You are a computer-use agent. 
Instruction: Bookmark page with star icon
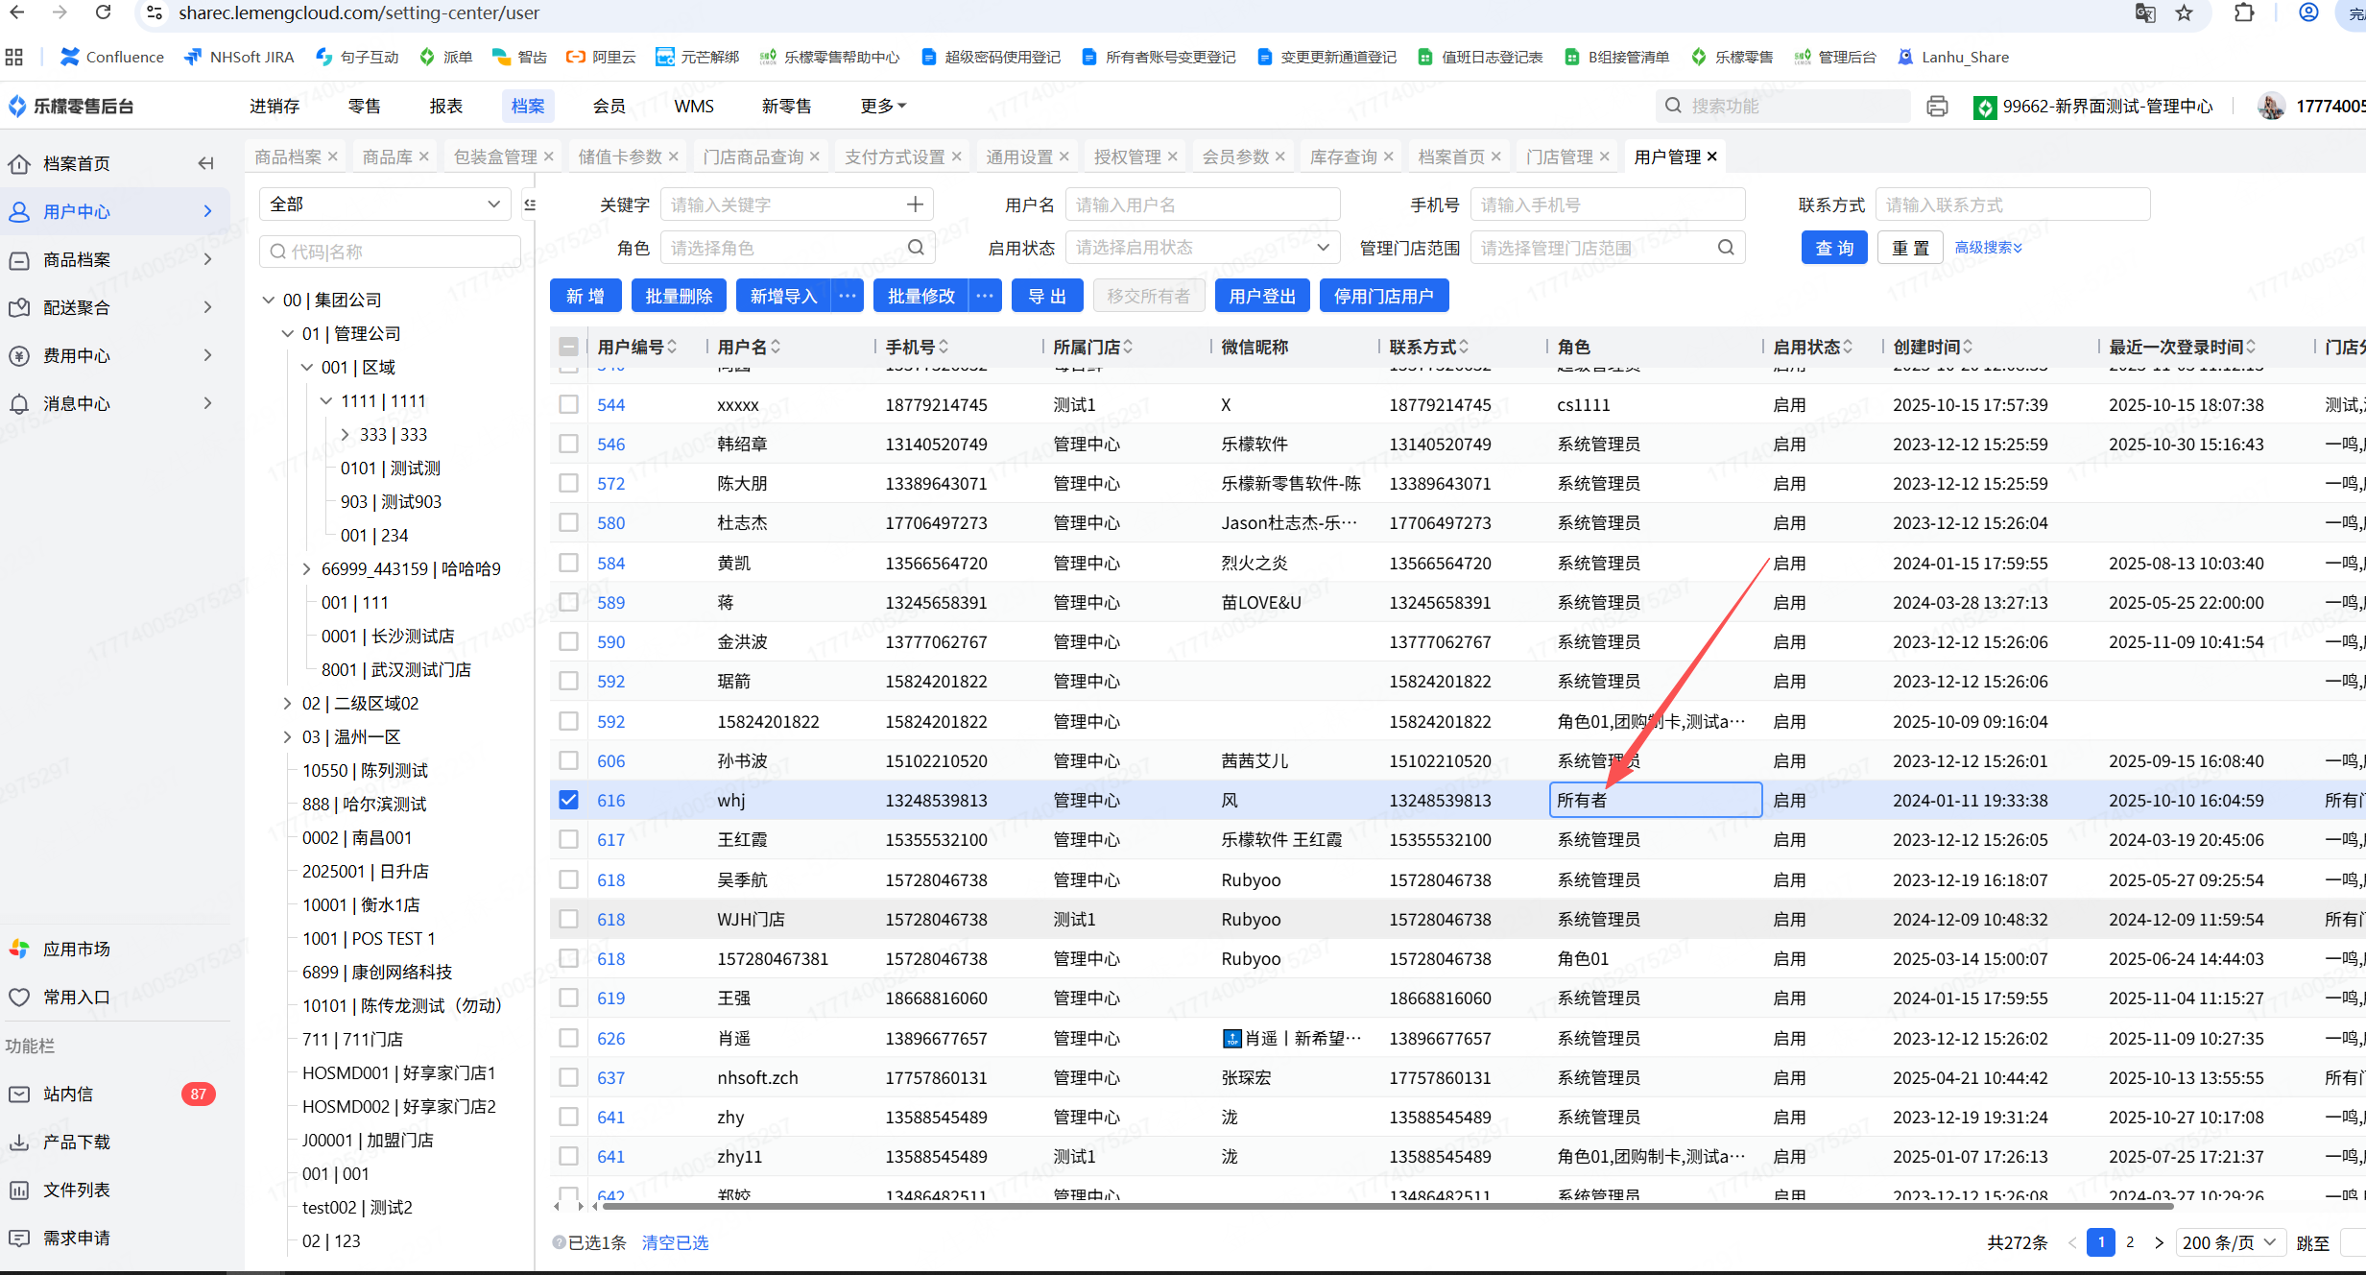coord(2185,13)
